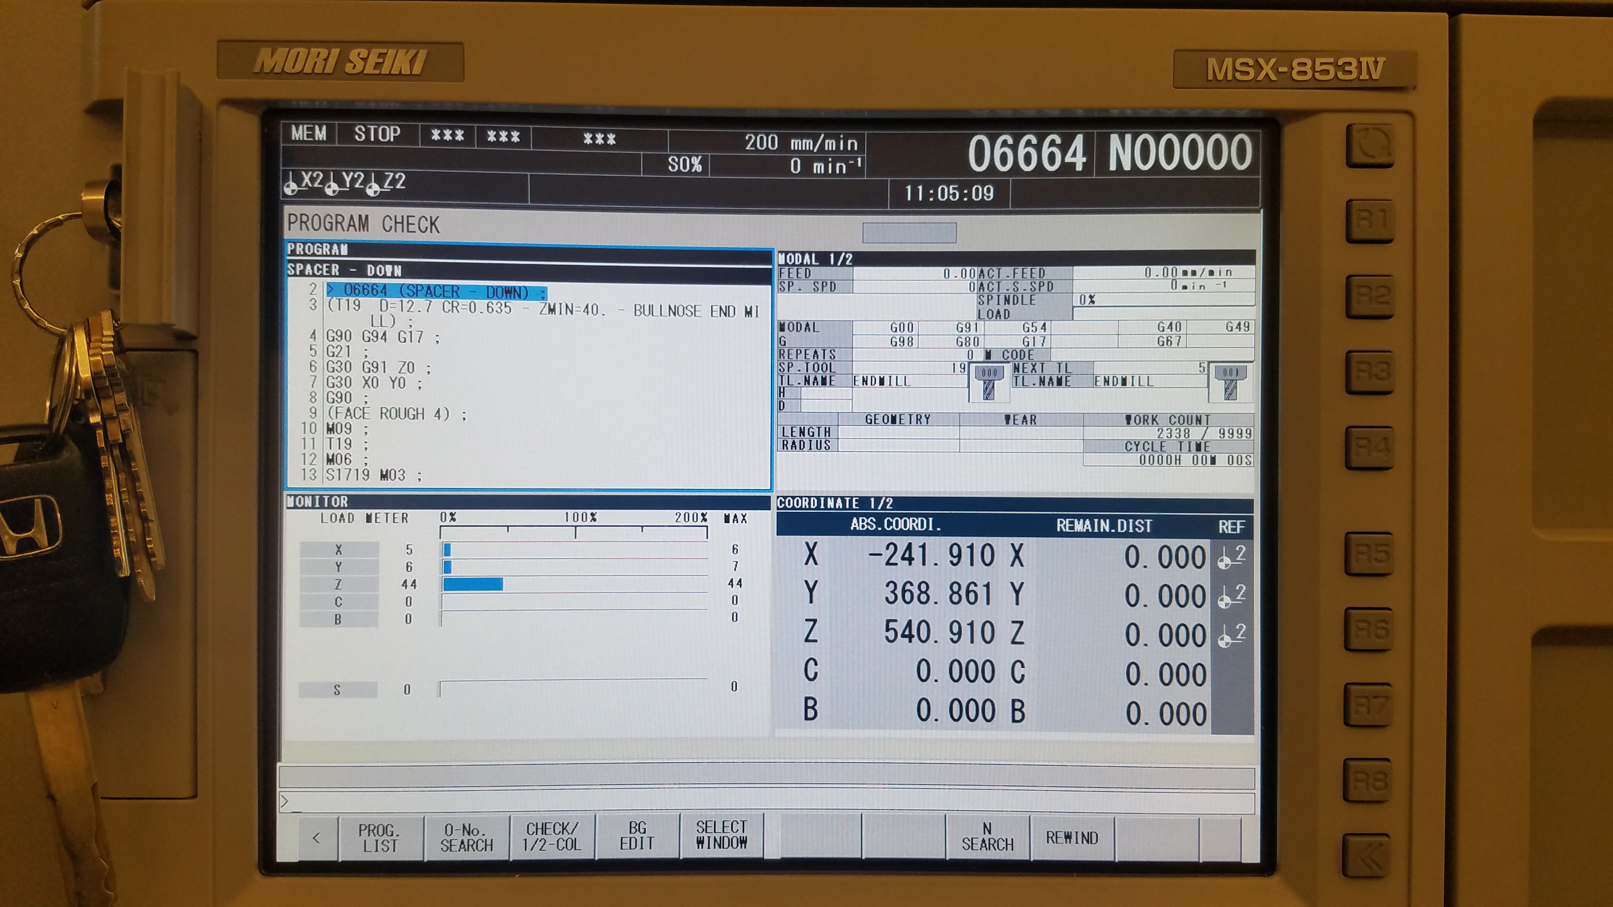Open BG EDIT softkey
The image size is (1613, 907).
637,836
